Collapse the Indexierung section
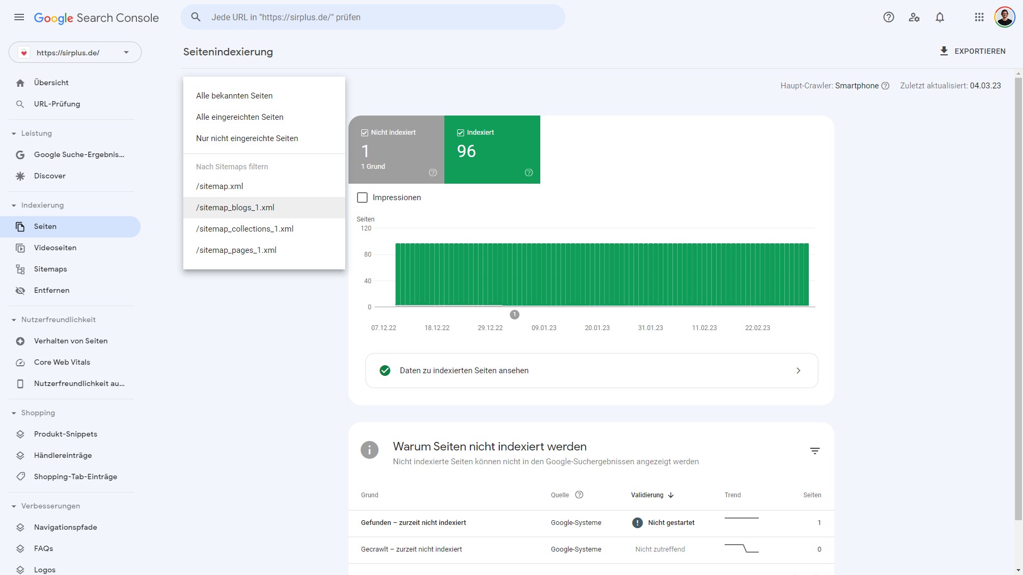 click(14, 206)
